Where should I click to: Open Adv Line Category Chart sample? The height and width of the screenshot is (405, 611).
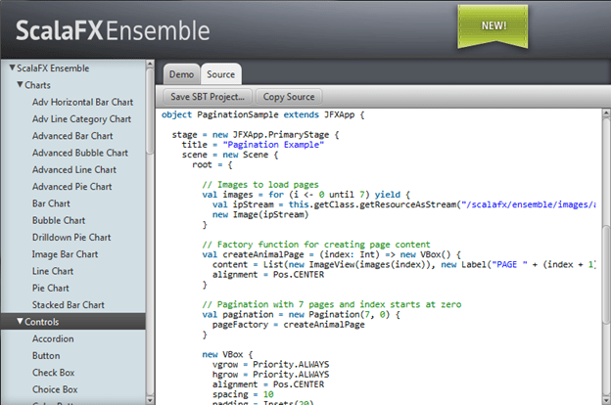pyautogui.click(x=81, y=118)
